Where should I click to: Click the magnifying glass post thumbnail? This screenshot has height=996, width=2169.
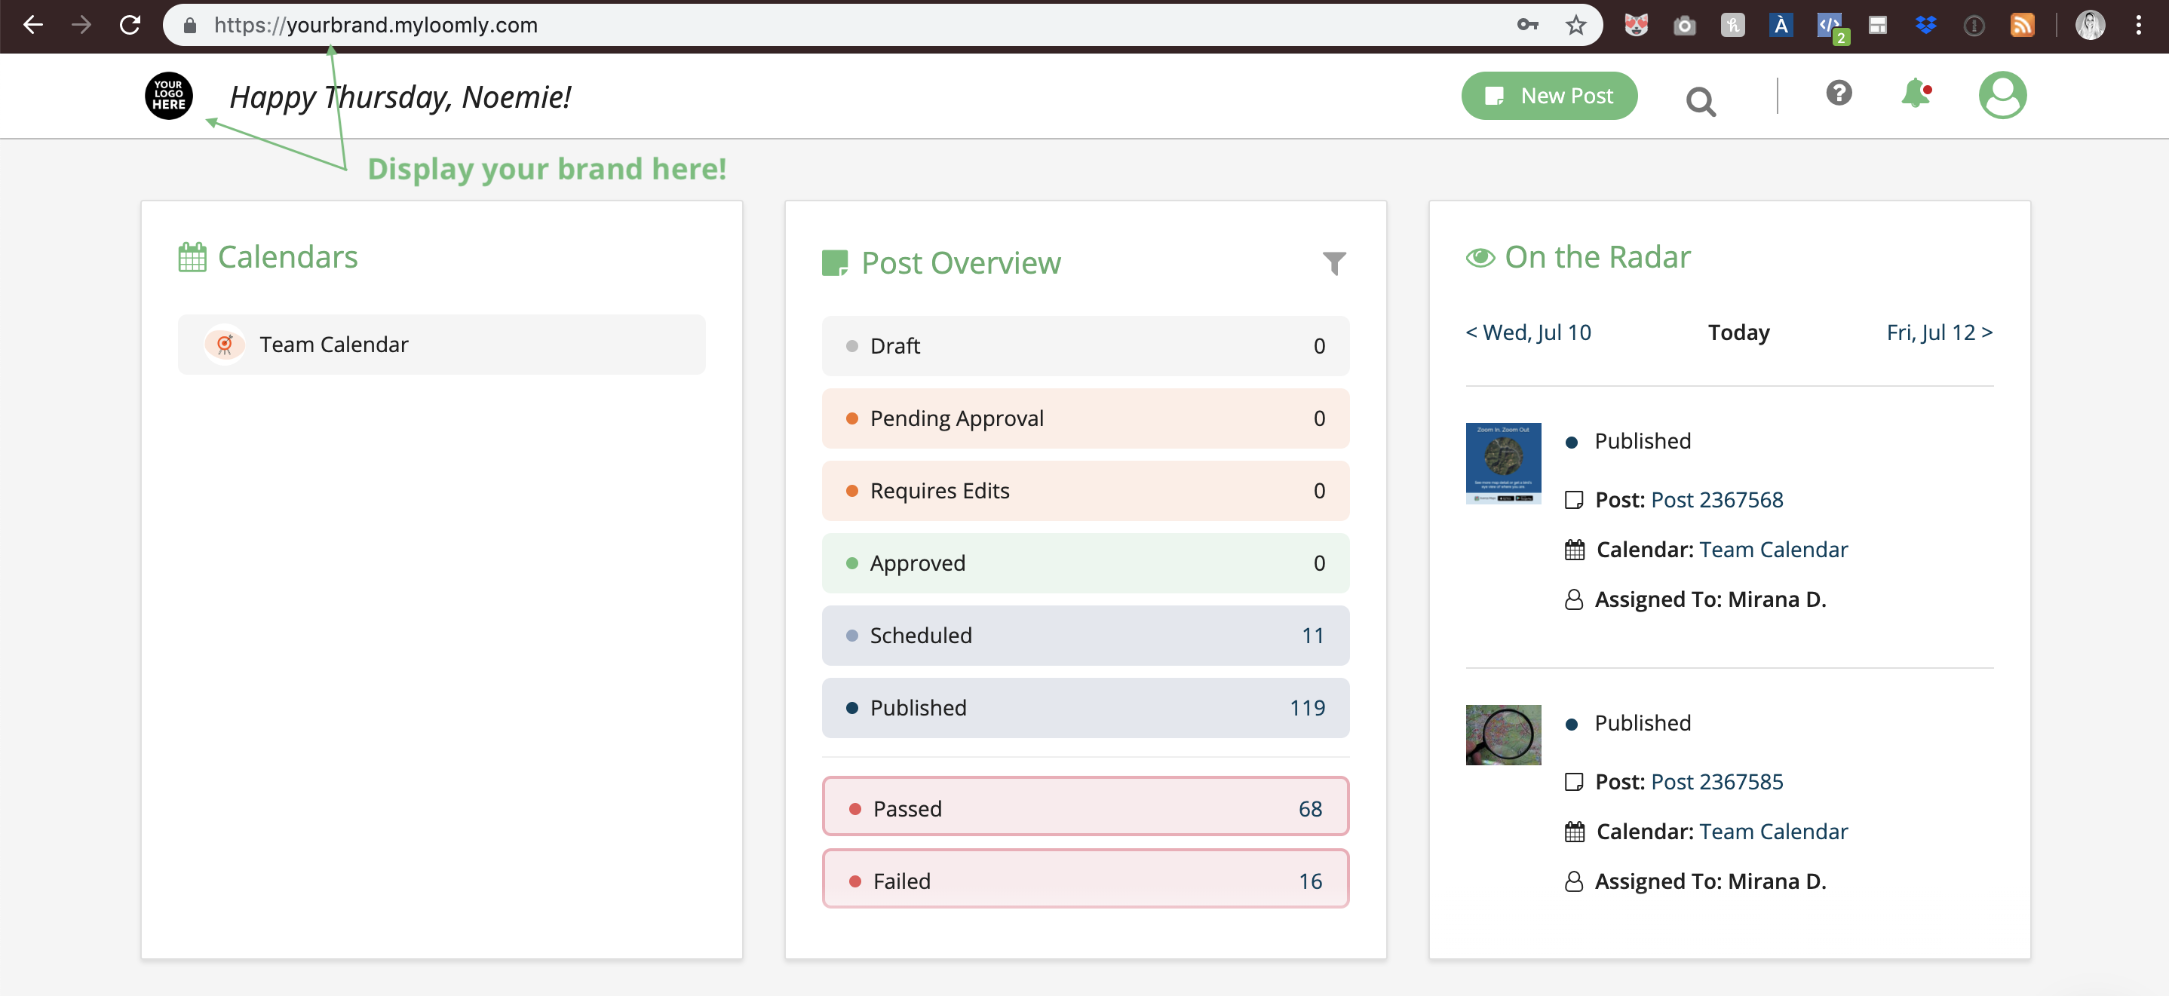[x=1502, y=735]
